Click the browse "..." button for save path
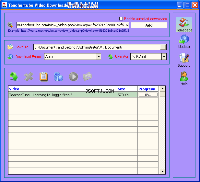Screen dimensions: 200x182 [x=163, y=47]
